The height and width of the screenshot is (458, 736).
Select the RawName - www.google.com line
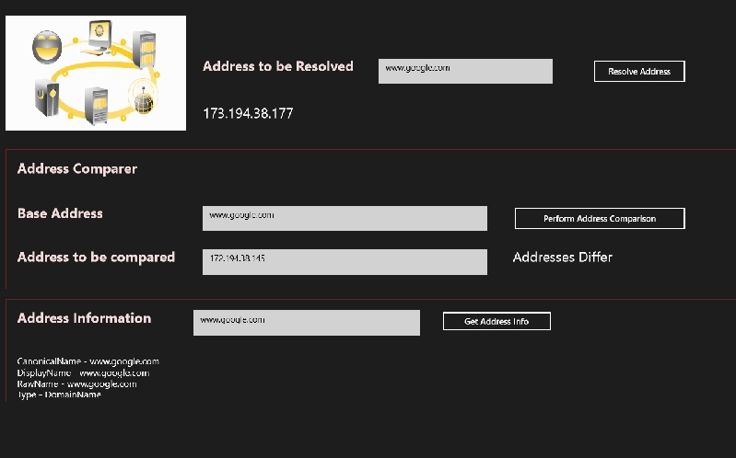click(x=77, y=384)
